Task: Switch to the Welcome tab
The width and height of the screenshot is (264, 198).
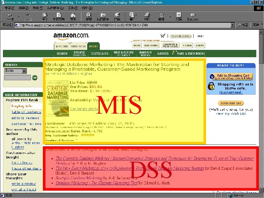Action: coord(62,46)
